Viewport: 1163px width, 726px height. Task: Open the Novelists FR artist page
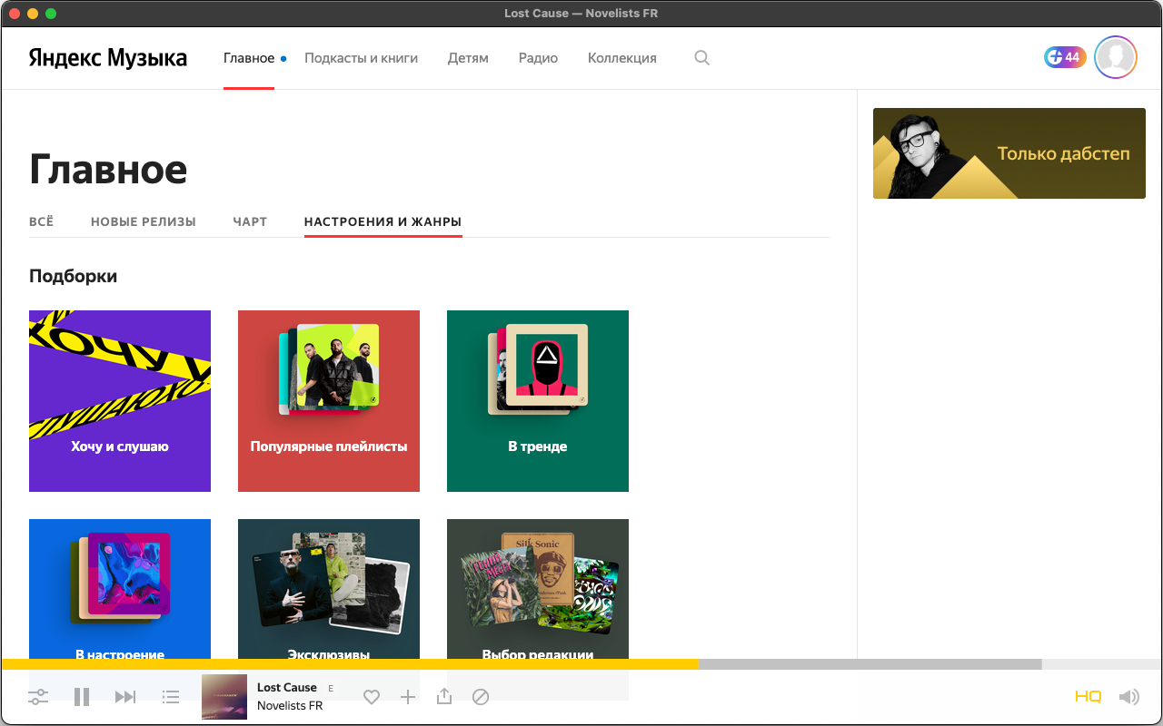289,705
